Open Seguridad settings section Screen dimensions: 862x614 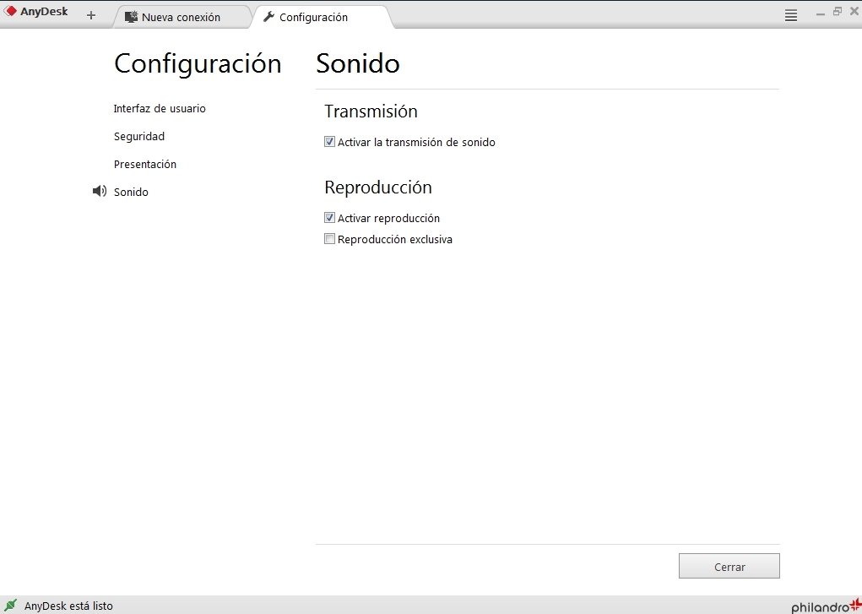pos(139,137)
